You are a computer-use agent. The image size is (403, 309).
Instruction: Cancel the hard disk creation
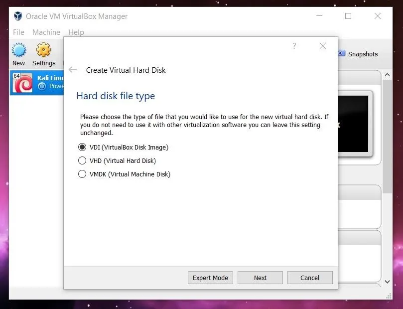coord(310,278)
